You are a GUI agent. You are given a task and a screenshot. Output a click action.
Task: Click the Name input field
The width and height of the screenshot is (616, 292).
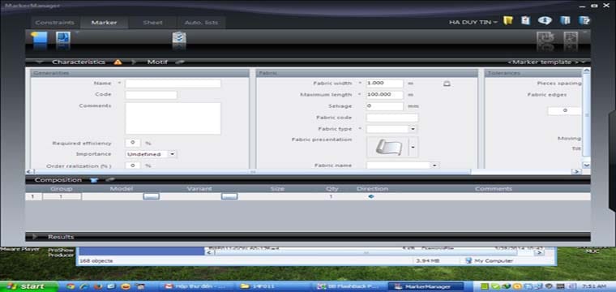pos(173,84)
